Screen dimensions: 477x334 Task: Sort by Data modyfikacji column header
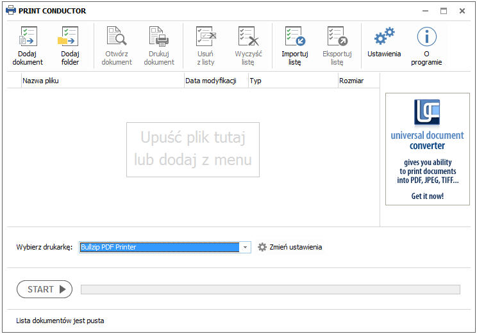[215, 81]
